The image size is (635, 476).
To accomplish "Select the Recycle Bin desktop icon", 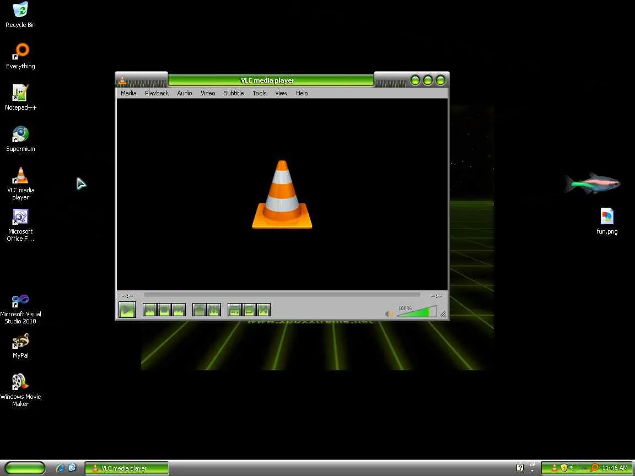I will tap(20, 15).
